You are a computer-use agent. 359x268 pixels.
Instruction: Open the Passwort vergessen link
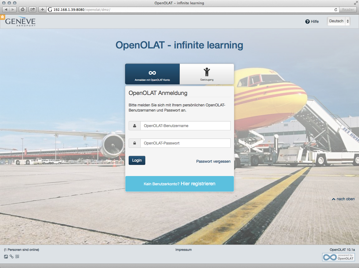[x=213, y=161]
